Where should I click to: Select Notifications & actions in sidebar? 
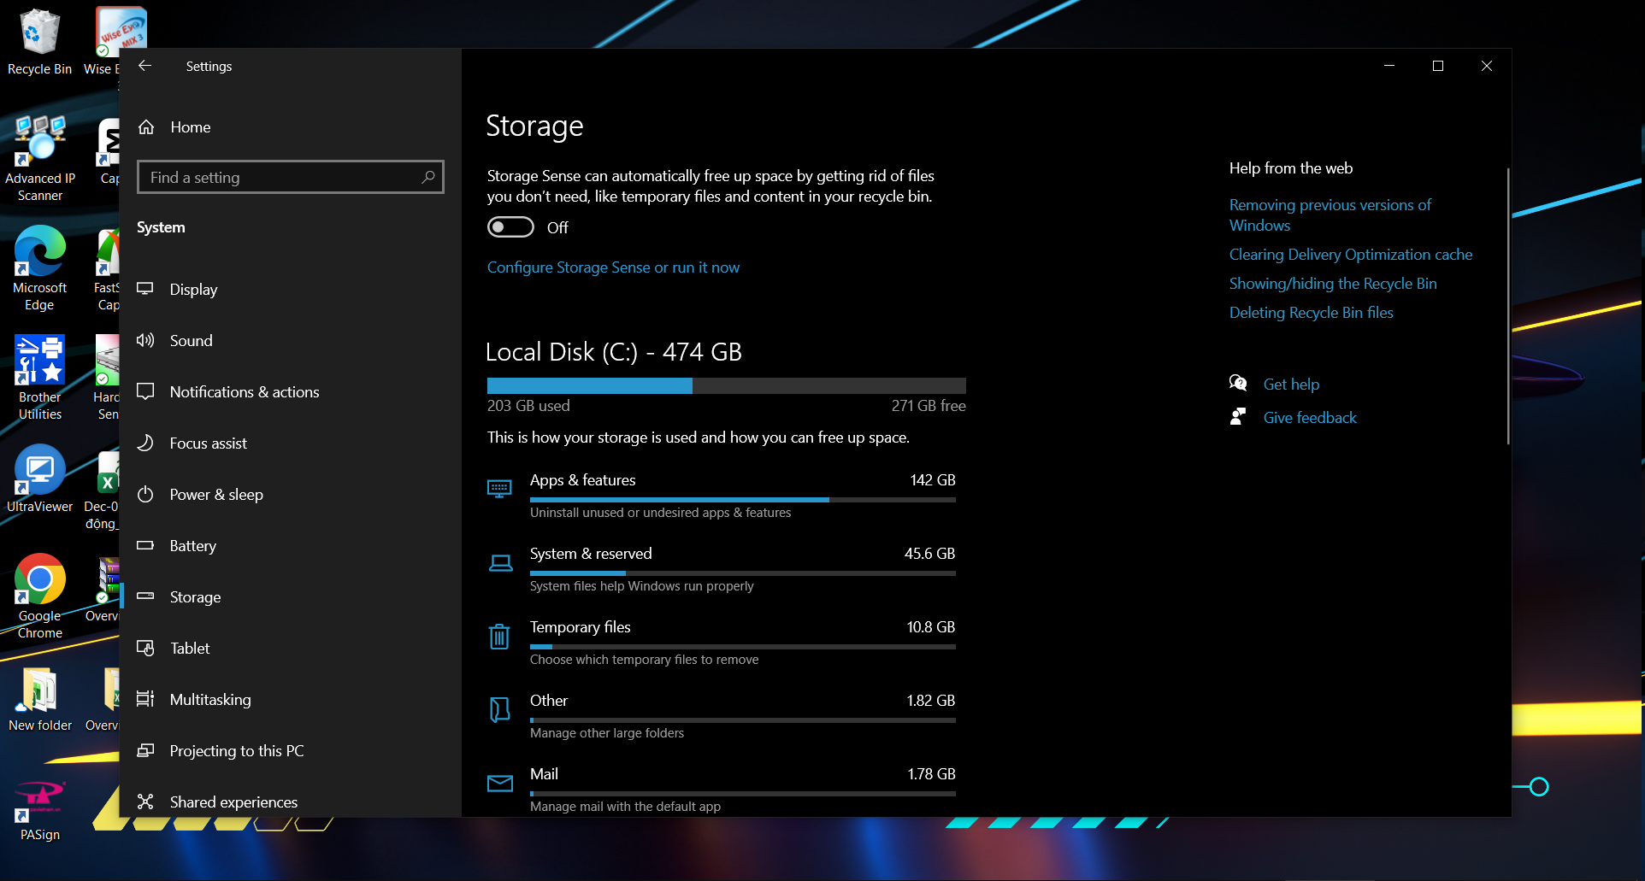(x=291, y=392)
